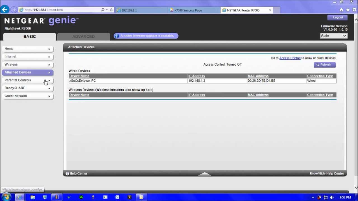Sort wired devices by IP Address header
The image size is (358, 201).
[197, 76]
